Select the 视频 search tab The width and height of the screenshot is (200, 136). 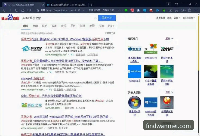82,26
